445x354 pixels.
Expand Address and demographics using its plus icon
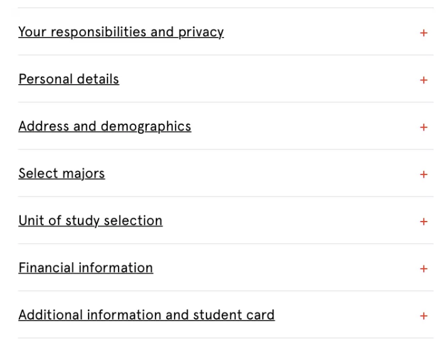tap(424, 127)
